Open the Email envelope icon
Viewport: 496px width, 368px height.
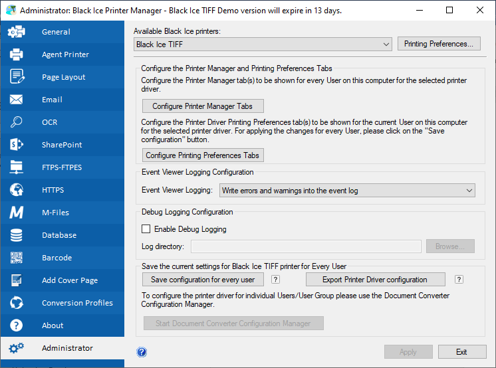point(17,100)
